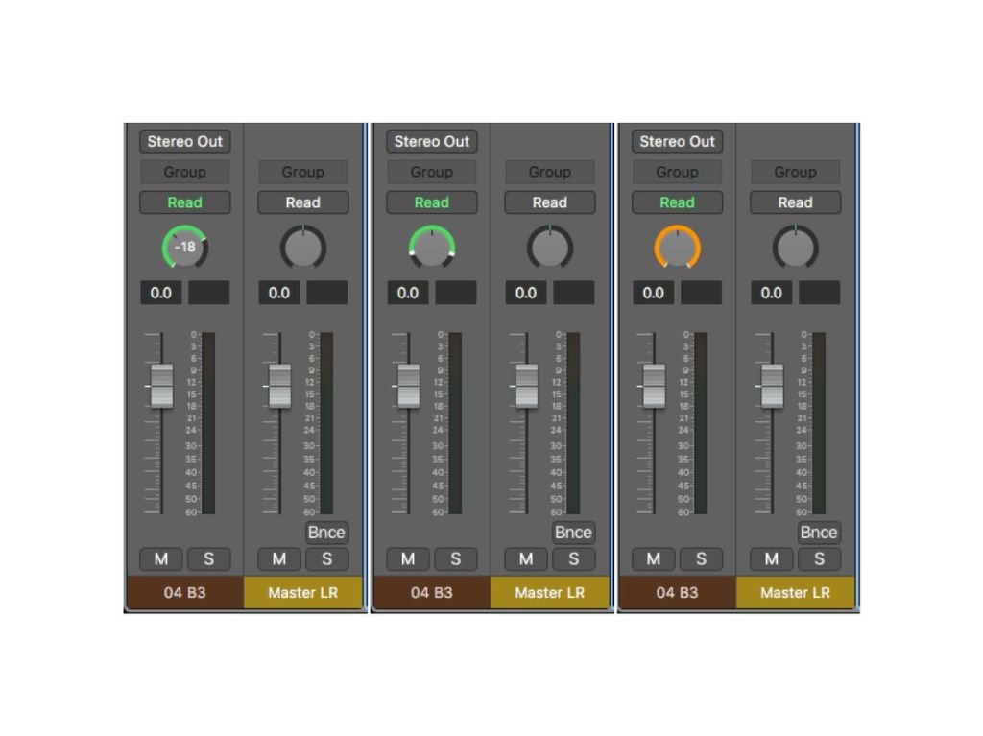Mute the 04 B3 channel in middle mixer
Image resolution: width=983 pixels, height=736 pixels.
[408, 559]
